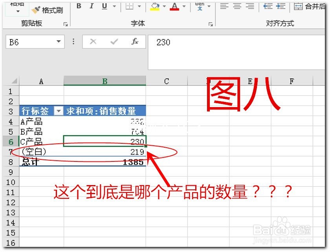Use the 格式刷 format painter tool
The height and width of the screenshot is (252, 330).
tap(47, 11)
